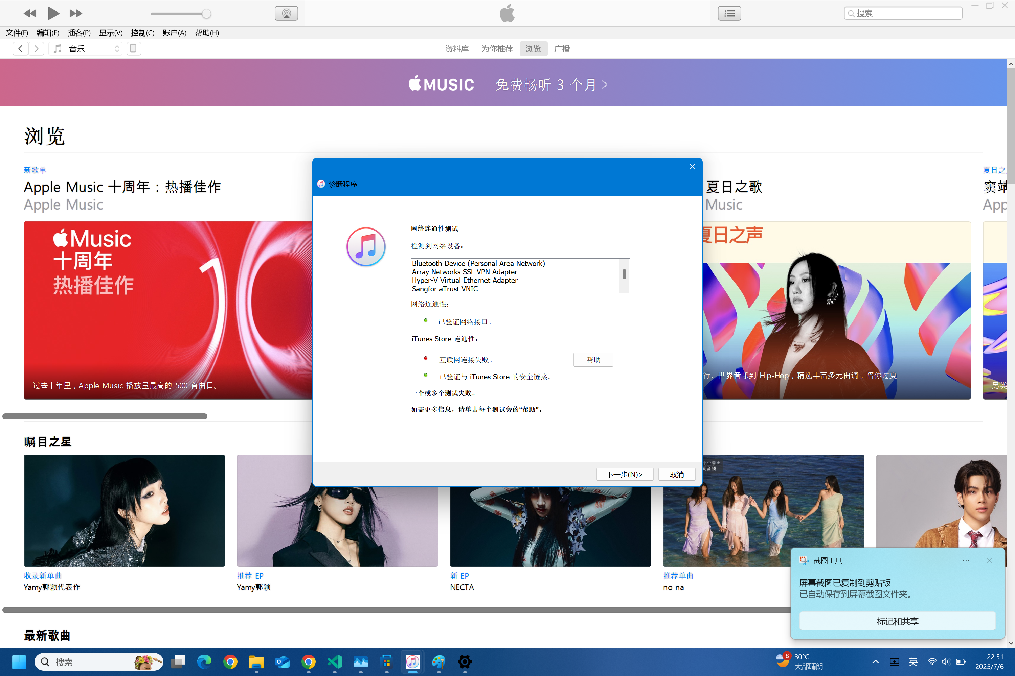This screenshot has height=676, width=1015.
Task: Click the fast-forward (next track) icon
Action: 75,14
